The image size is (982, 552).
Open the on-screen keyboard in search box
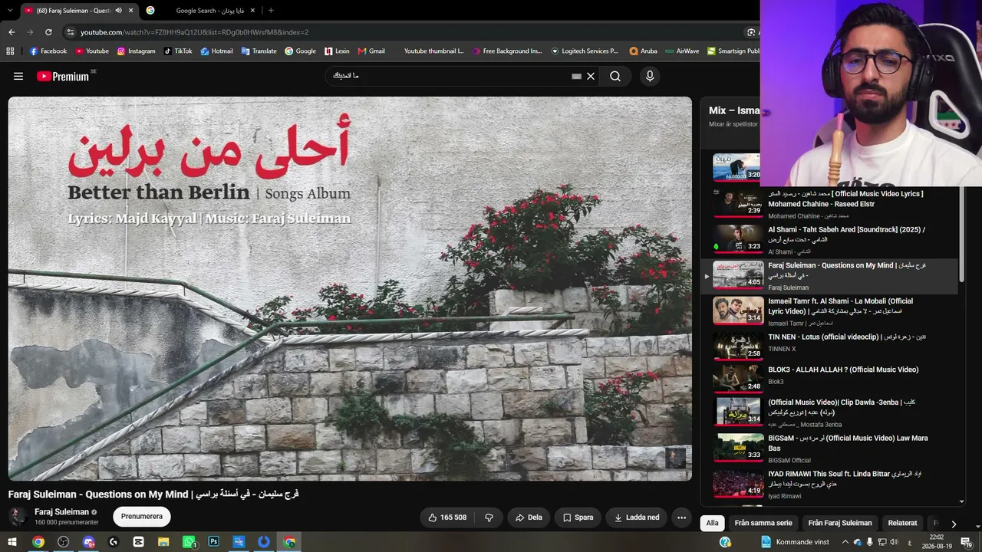(577, 76)
